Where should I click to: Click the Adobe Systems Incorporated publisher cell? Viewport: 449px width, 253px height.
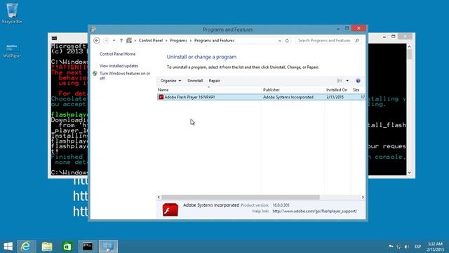(x=288, y=97)
